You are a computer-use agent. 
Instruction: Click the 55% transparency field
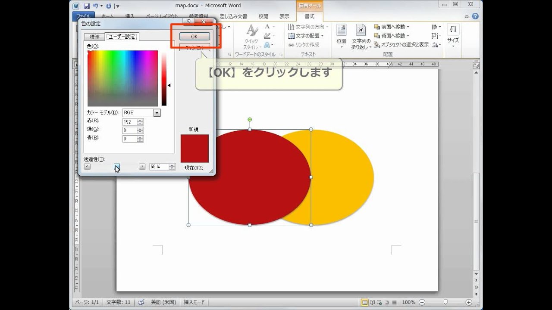[x=159, y=167]
